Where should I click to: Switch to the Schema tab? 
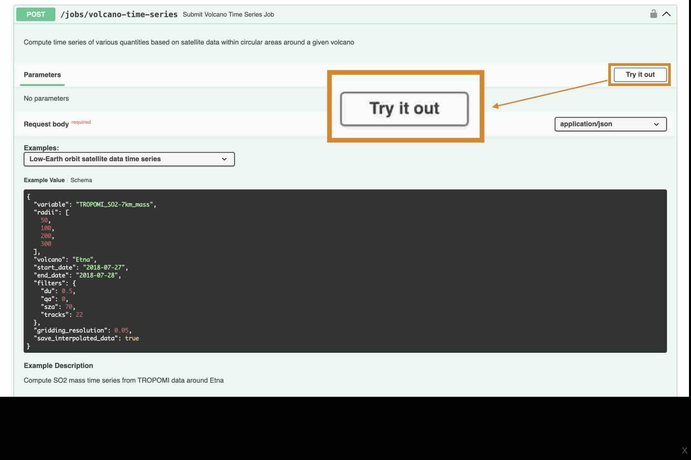point(81,180)
